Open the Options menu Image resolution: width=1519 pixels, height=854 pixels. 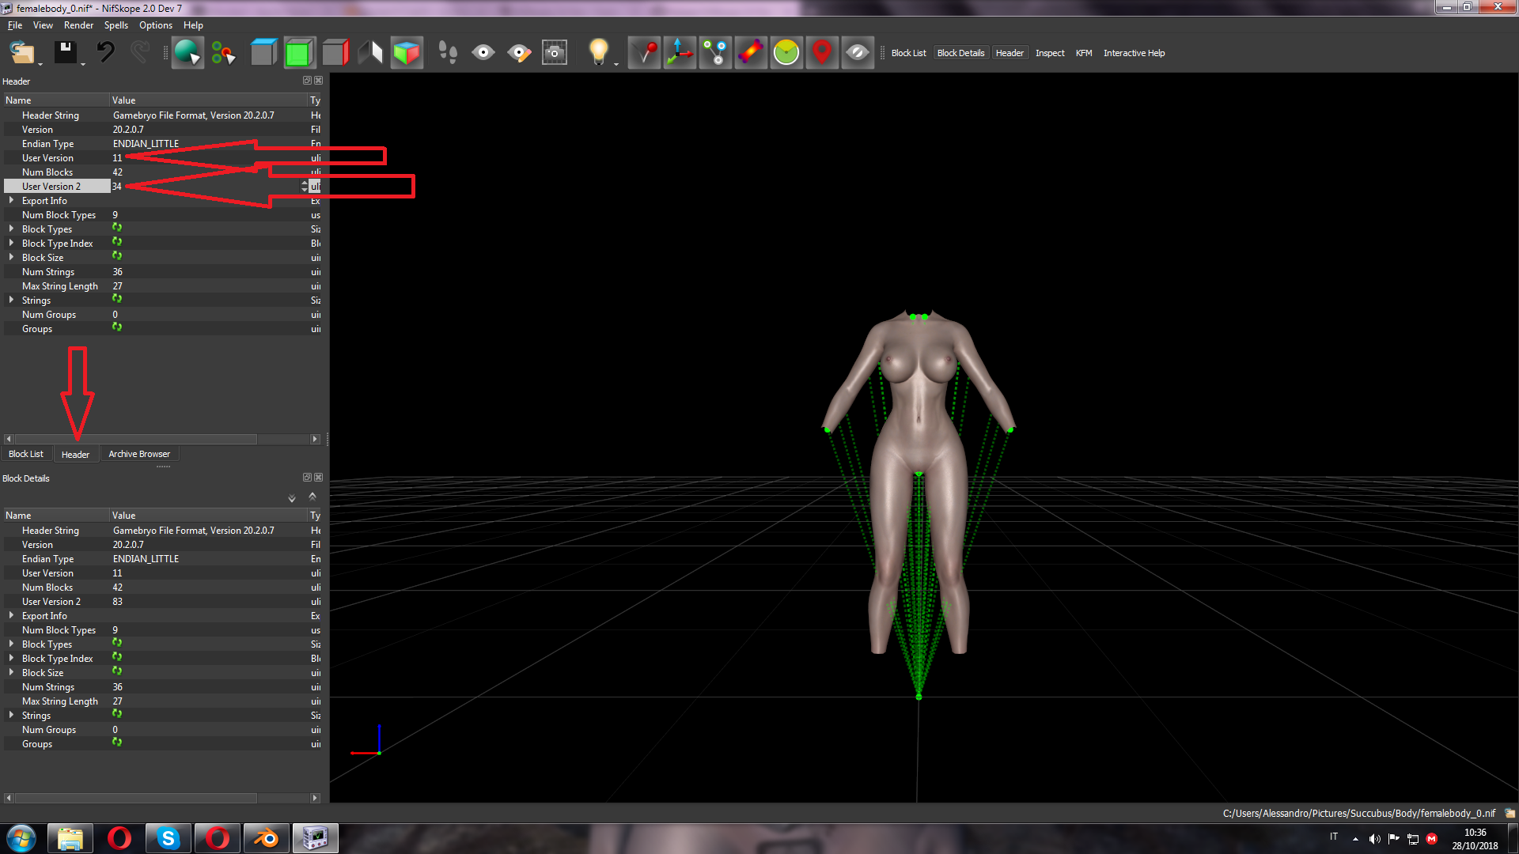pos(156,25)
